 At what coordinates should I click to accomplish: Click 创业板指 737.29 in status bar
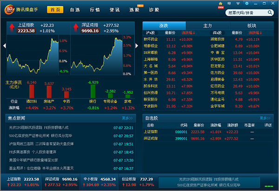tap(138, 182)
